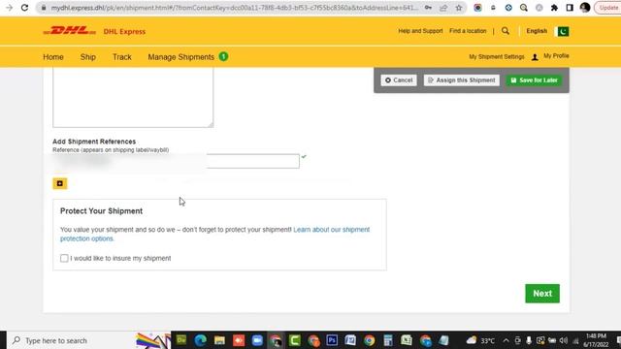Click in the shipment reference input field
The height and width of the screenshot is (349, 621).
click(x=176, y=161)
